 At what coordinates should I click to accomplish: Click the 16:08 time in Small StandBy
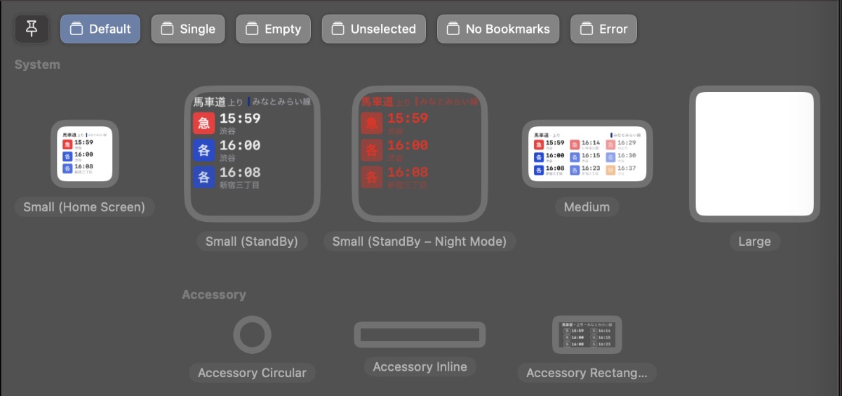tap(240, 172)
